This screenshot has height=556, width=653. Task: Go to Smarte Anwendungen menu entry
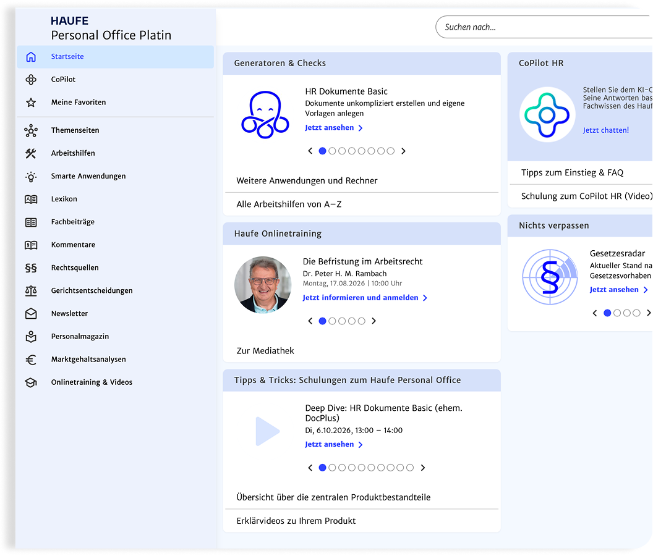coord(116,176)
